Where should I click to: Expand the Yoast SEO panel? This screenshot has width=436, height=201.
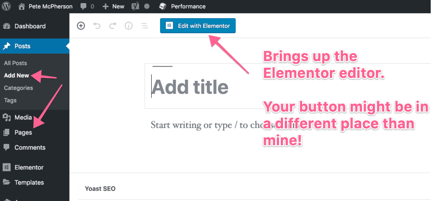pos(254,189)
